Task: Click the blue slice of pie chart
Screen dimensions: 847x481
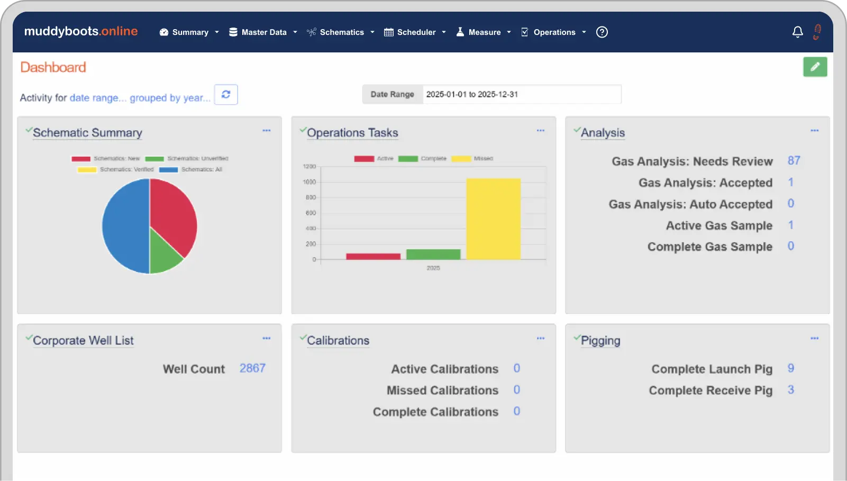Action: pyautogui.click(x=124, y=226)
